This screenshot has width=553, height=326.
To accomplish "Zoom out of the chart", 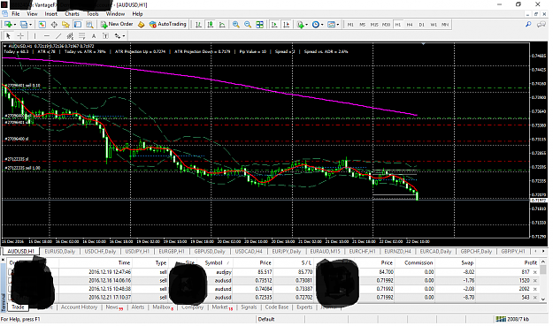I will pos(248,24).
